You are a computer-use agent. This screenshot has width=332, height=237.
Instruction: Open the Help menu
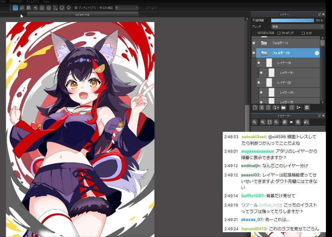46,2
